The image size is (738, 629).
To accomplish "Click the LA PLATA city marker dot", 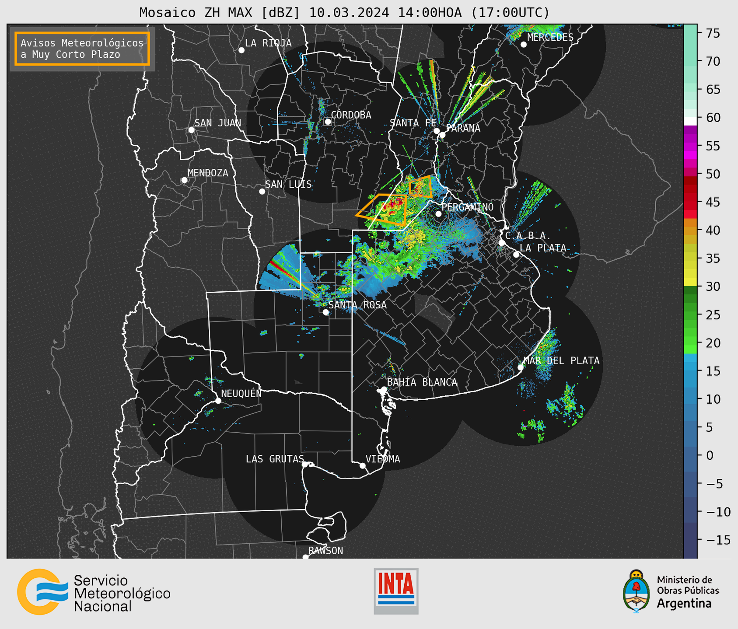I will [516, 255].
